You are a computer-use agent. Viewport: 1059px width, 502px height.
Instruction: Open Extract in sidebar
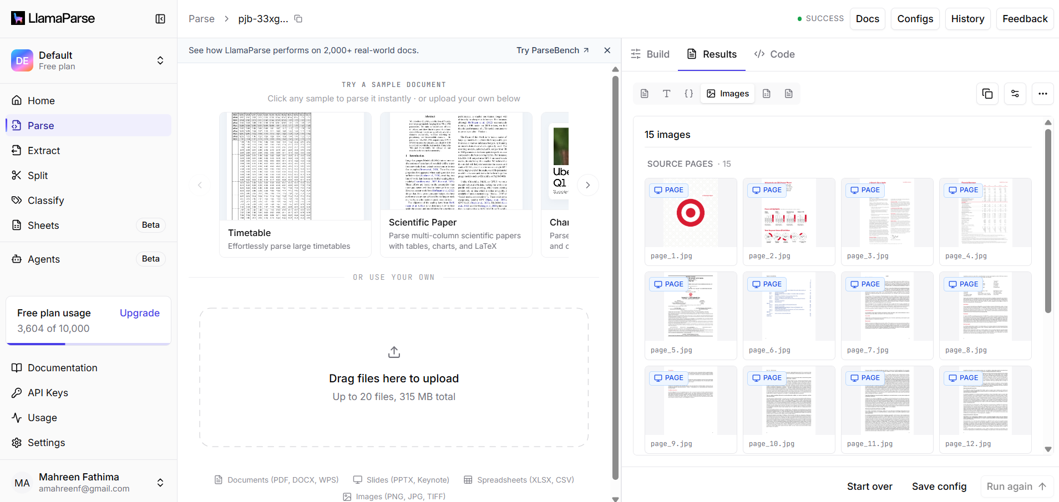click(89, 151)
